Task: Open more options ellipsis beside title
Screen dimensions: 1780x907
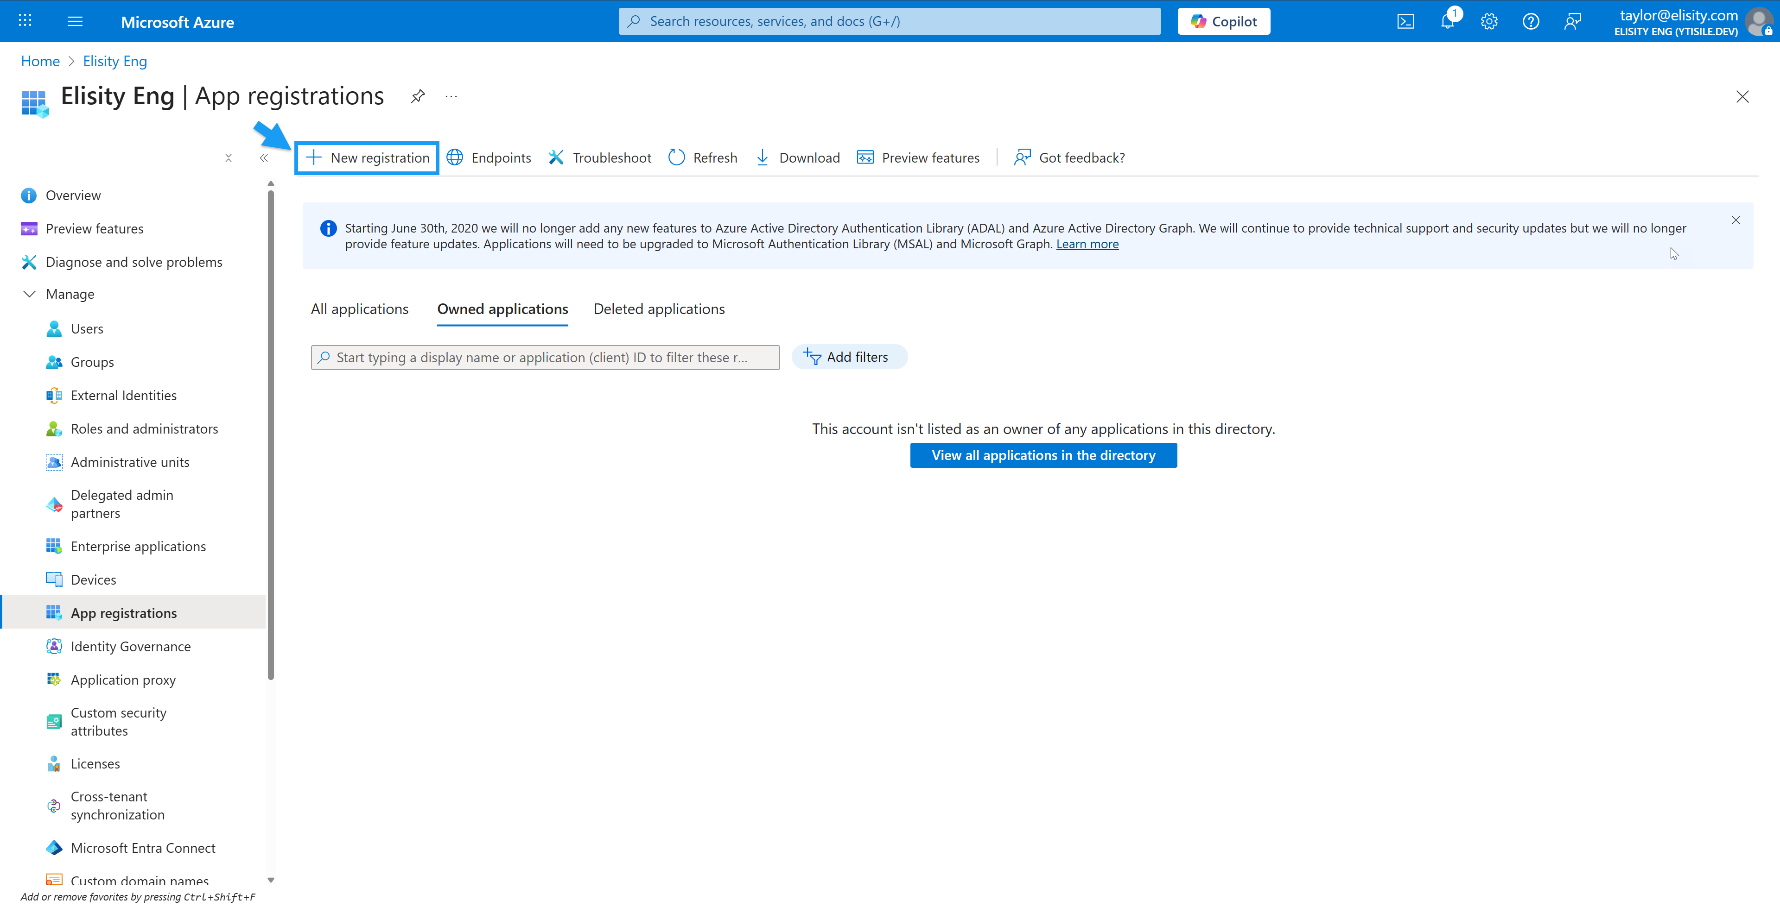Action: (x=451, y=97)
